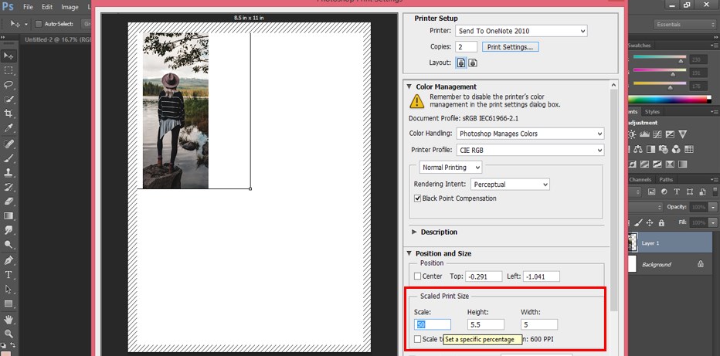Switch to the Styles tab
This screenshot has width=720, height=356.
point(652,111)
